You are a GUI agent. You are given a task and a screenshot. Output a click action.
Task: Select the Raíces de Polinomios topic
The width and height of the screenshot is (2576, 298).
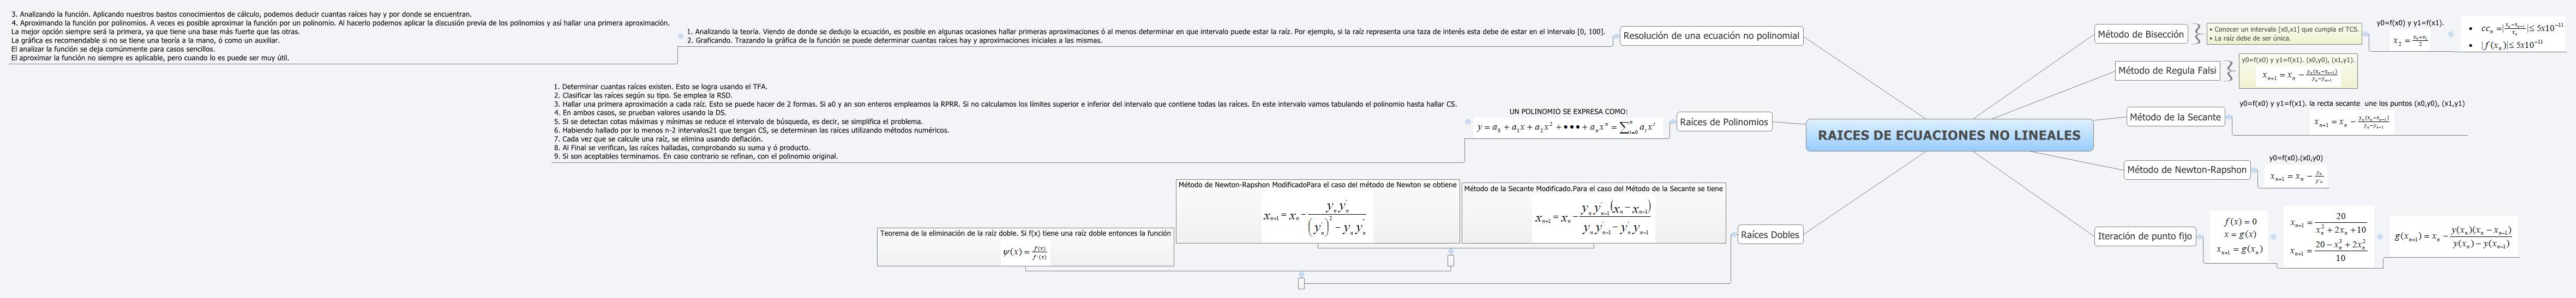pos(1723,122)
